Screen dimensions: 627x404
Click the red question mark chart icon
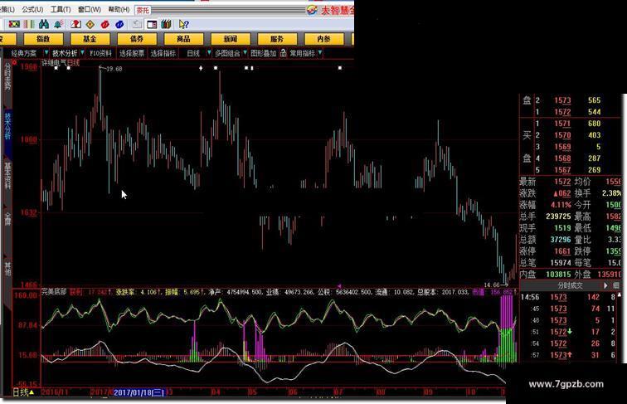coord(75,24)
